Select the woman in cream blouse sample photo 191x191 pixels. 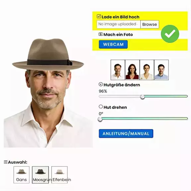coord(147,70)
